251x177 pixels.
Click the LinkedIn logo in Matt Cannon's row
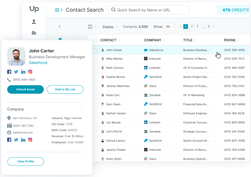[145, 68]
